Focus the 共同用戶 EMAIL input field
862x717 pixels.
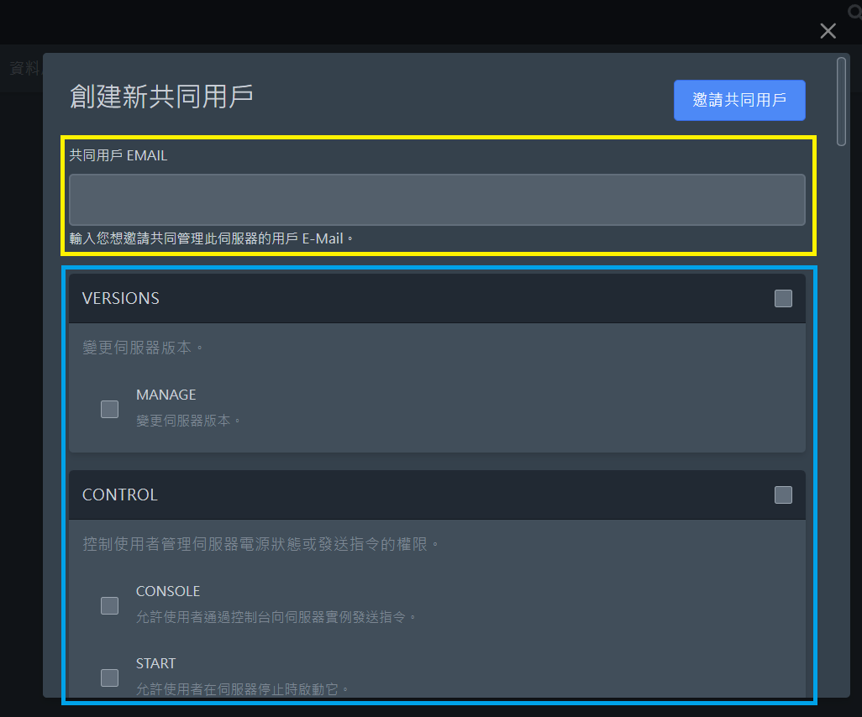[x=437, y=199]
